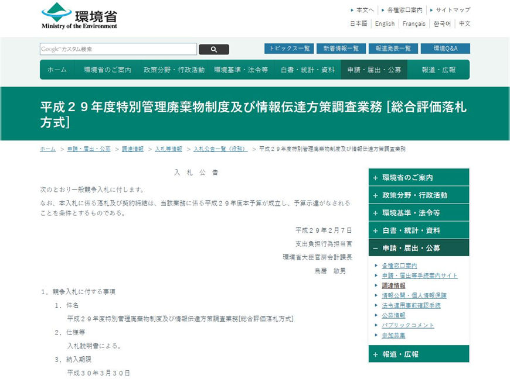The image size is (510, 379).
Task: Switch language to English
Action: pos(385,24)
